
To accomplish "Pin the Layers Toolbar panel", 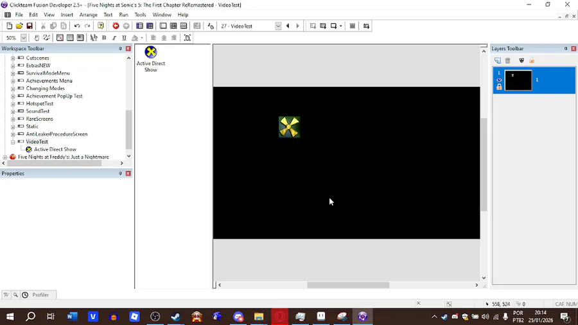I will [x=566, y=49].
